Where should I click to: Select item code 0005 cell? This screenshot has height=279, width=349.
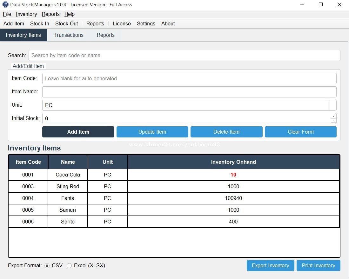coord(28,210)
